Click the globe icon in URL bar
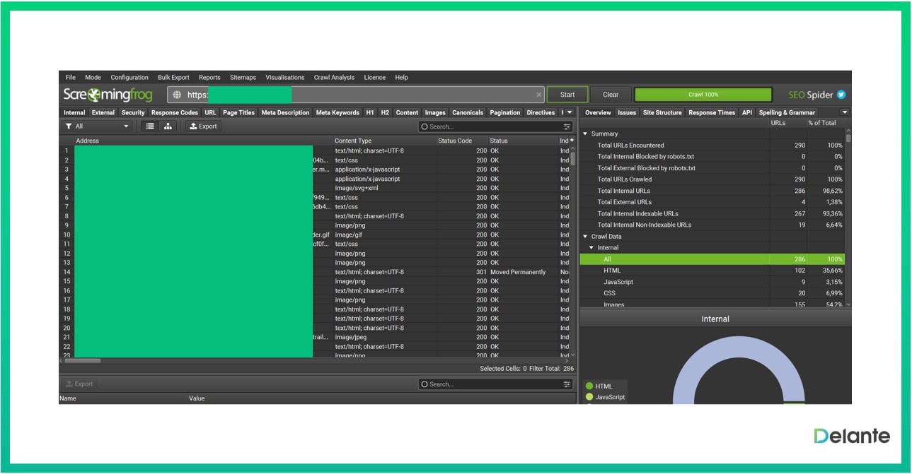Screen dimensions: 912x474 point(177,95)
